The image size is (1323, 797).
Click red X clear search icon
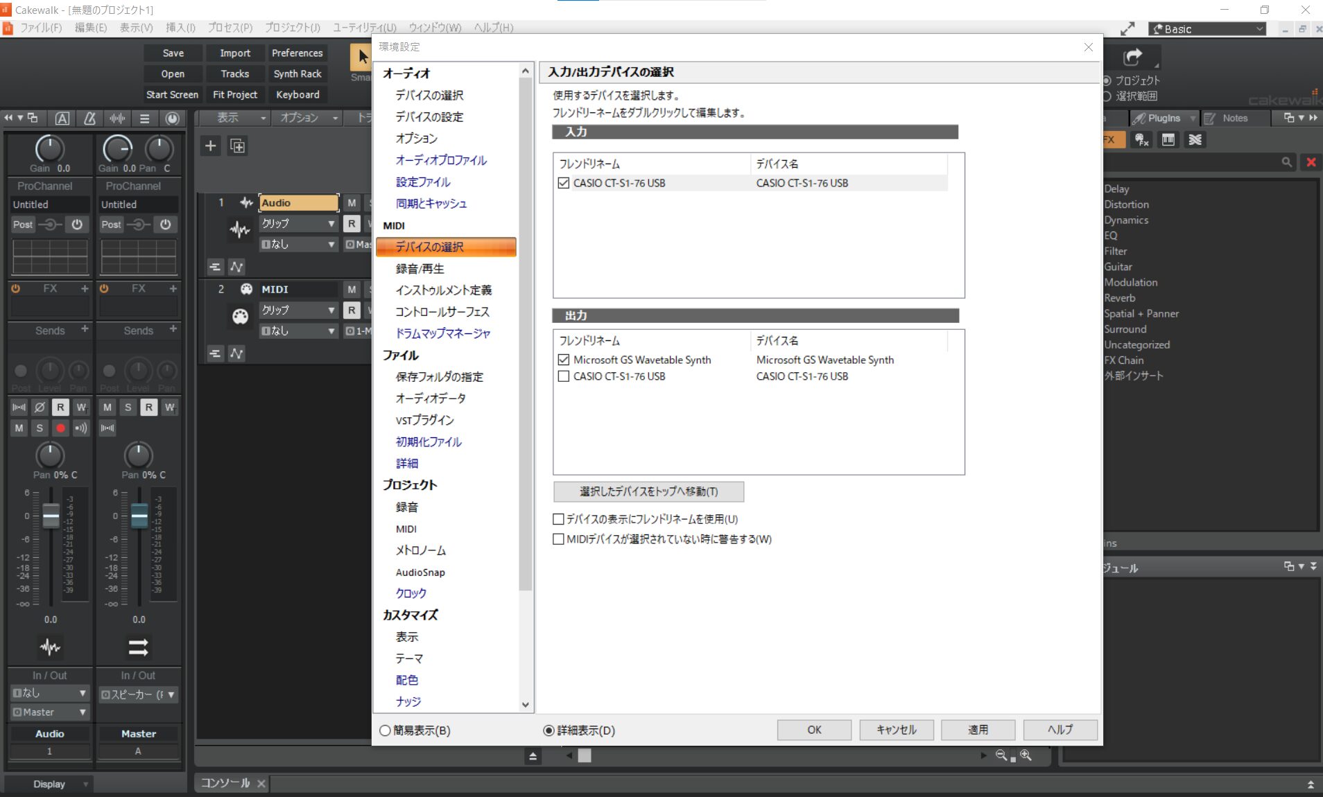coord(1311,162)
